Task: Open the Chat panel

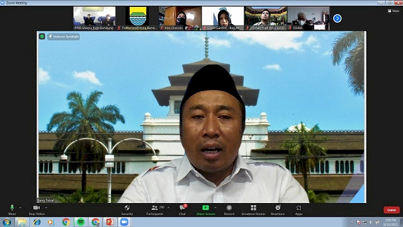Action: click(183, 210)
